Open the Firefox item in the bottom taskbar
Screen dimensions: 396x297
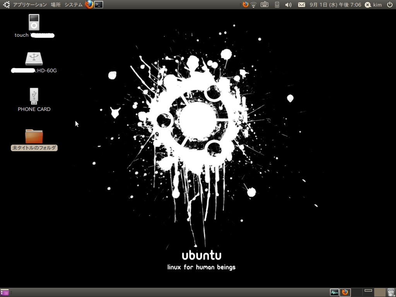click(x=345, y=292)
